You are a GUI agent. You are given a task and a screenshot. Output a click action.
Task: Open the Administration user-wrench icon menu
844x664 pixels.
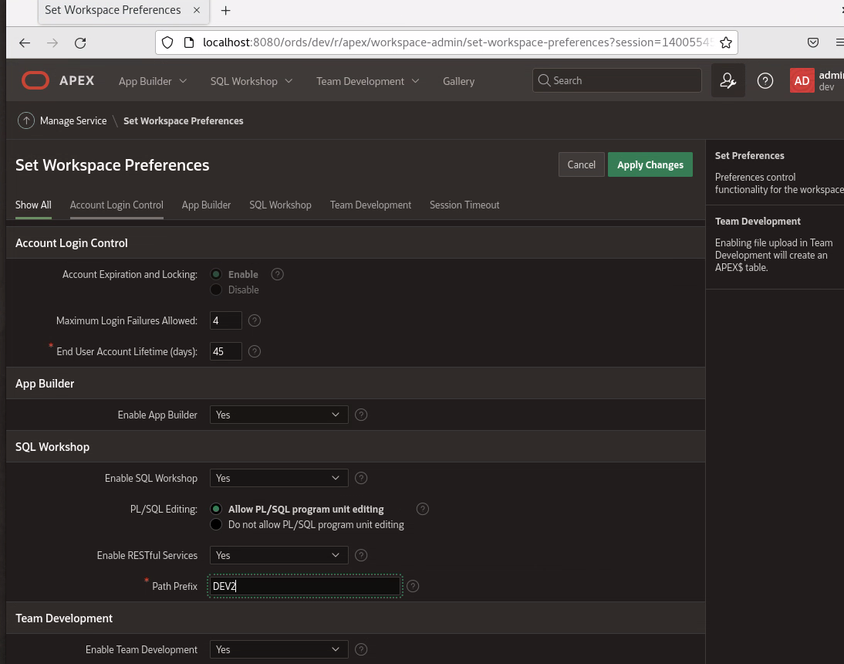[728, 80]
